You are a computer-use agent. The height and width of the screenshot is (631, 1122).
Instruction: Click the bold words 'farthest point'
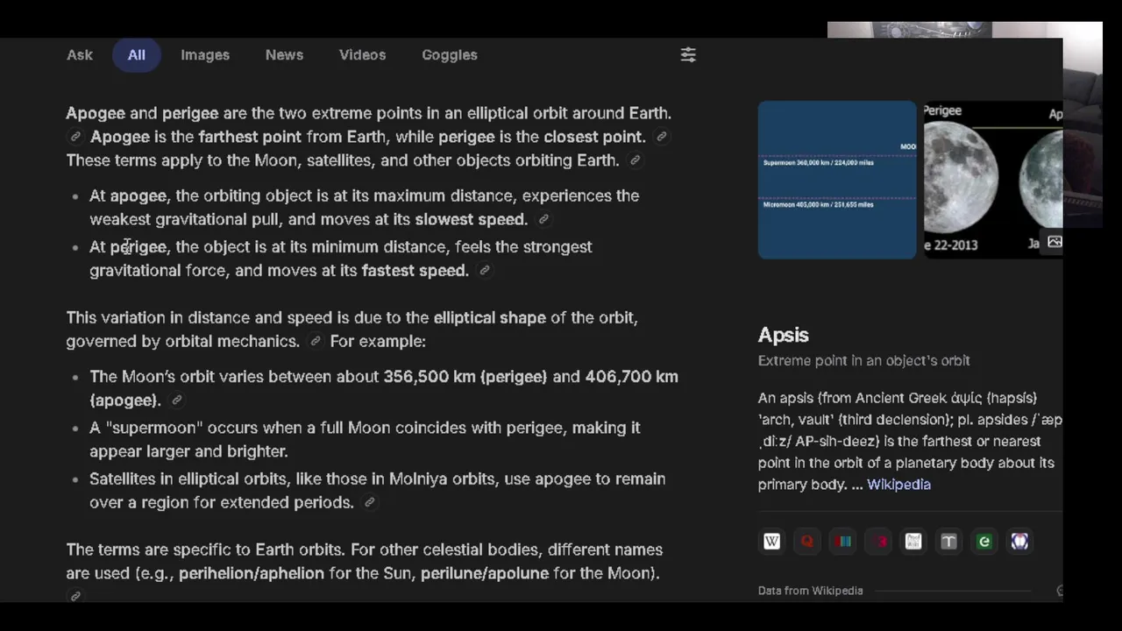(x=250, y=137)
